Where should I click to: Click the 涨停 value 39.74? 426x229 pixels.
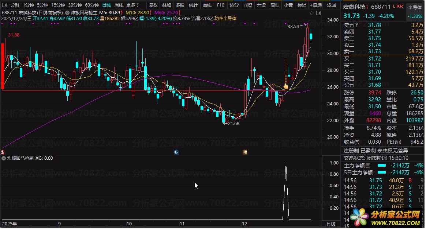[x=375, y=93]
